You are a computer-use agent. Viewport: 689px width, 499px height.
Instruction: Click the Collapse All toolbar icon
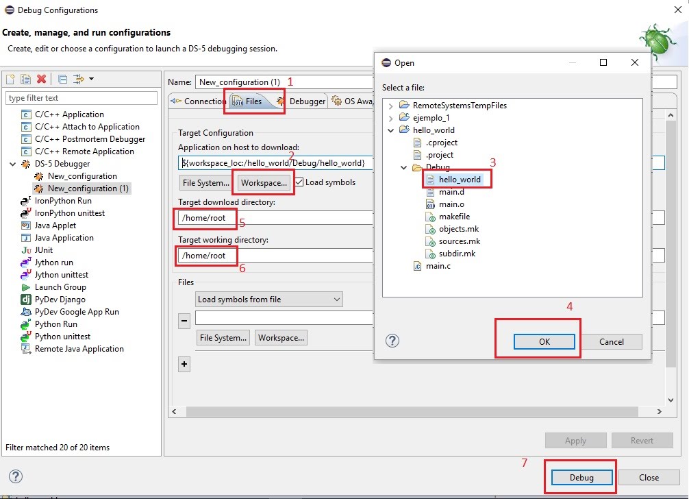(x=63, y=79)
